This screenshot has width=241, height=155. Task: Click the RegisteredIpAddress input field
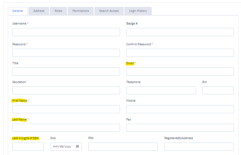[199, 147]
